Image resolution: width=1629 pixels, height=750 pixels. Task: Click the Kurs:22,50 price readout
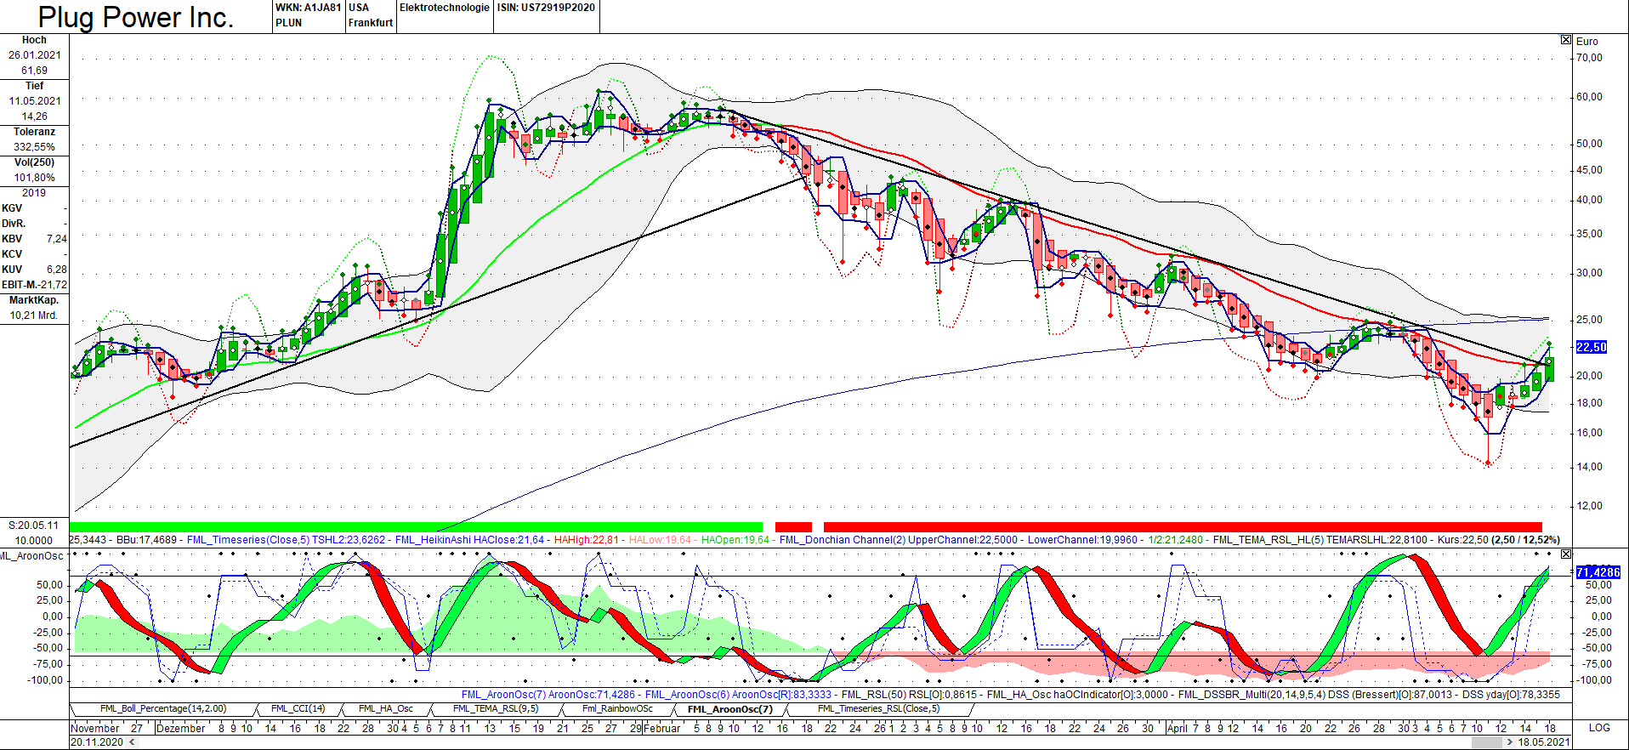[x=1462, y=540]
